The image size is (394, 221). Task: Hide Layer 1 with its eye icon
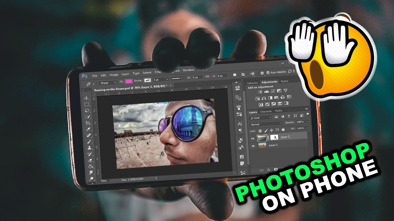[253, 146]
